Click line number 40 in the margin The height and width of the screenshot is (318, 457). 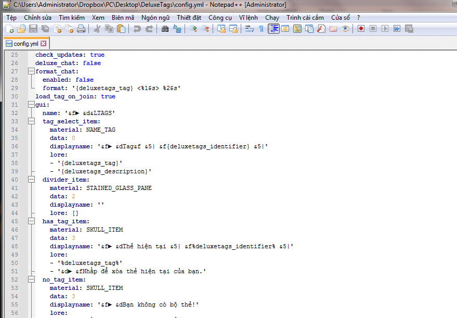click(x=15, y=180)
